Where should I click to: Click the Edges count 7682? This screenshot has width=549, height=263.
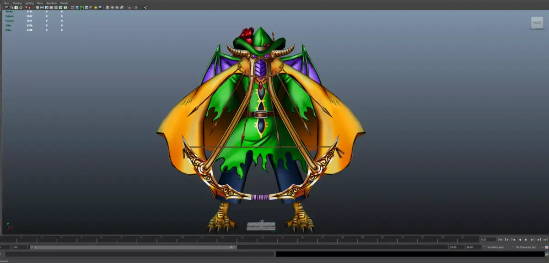(x=30, y=16)
